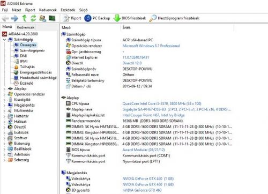The width and height of the screenshot is (268, 194).
Task: Expand the Alaplap tree node
Action: 4,89
